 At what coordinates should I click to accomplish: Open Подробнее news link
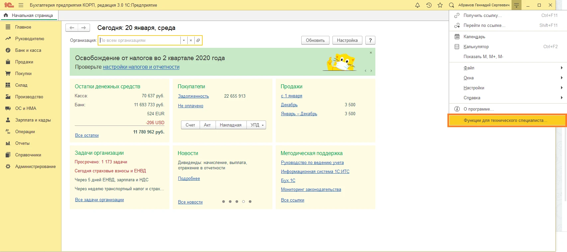coord(189,179)
